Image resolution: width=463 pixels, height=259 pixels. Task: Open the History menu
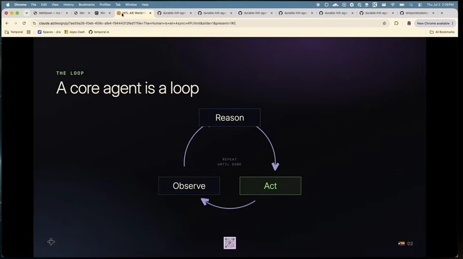68,5
